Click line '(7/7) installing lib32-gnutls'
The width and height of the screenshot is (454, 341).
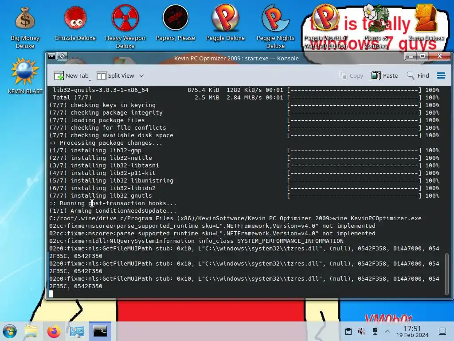(101, 196)
